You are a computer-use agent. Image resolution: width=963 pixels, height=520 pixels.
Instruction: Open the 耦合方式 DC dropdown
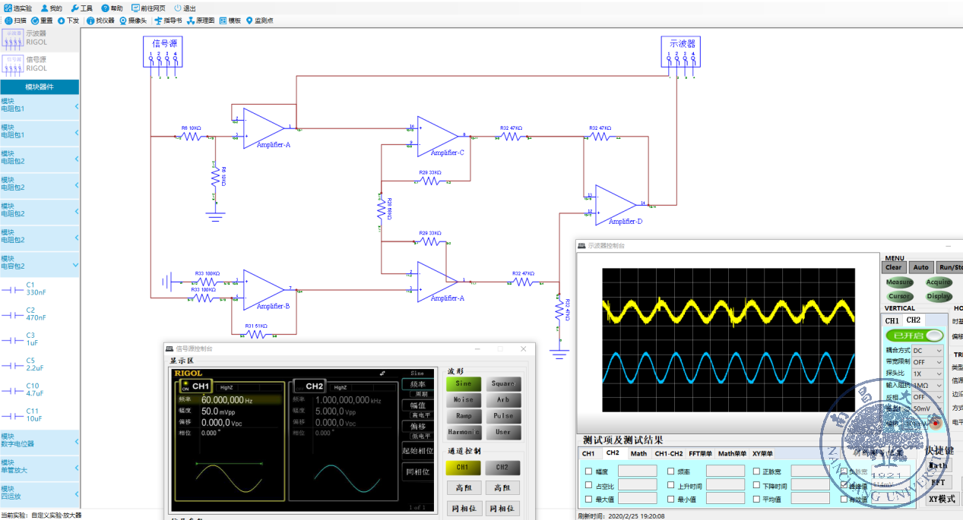click(x=927, y=351)
